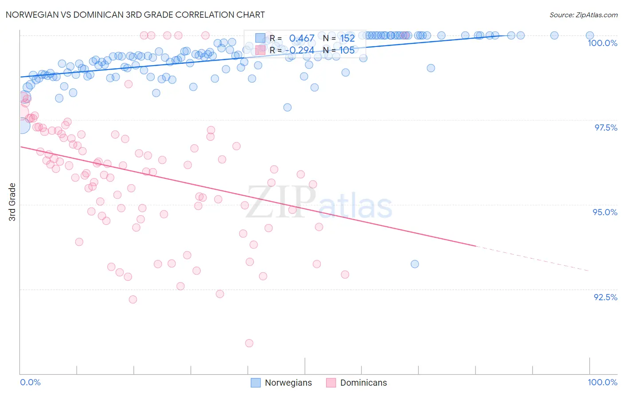Click the N = 152 count value
The width and height of the screenshot is (623, 395).
click(339, 39)
